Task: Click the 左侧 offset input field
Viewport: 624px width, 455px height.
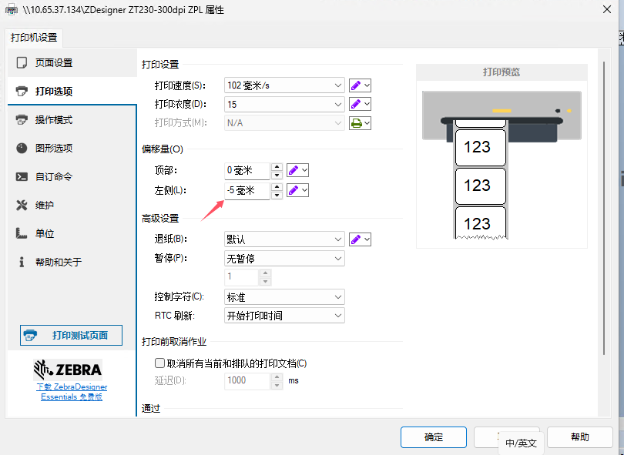Action: point(247,190)
